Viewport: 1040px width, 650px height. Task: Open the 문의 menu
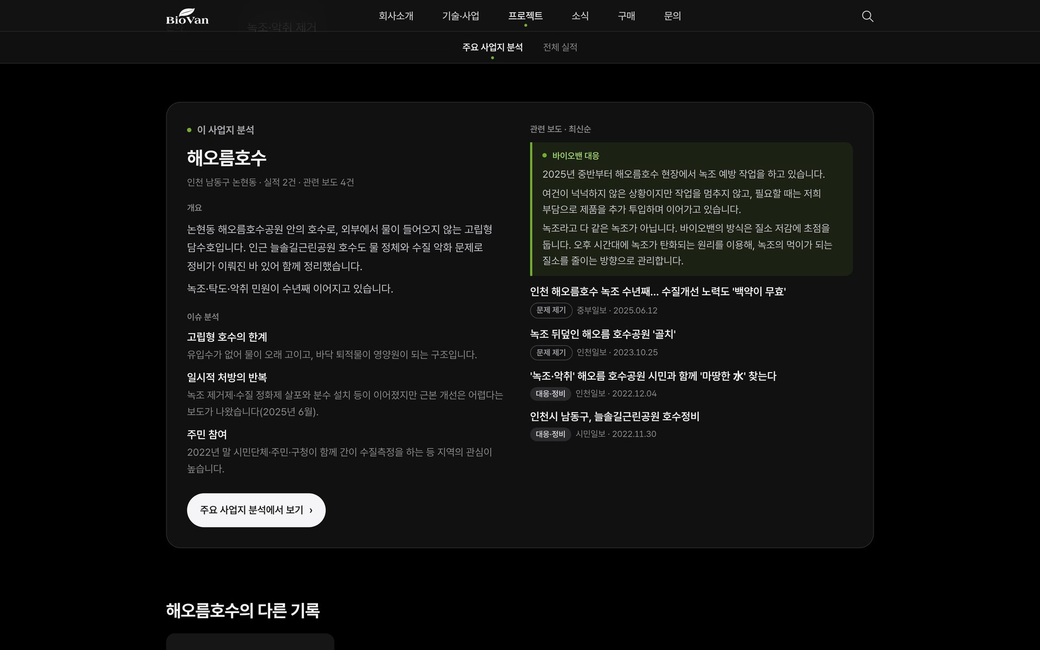click(x=672, y=16)
